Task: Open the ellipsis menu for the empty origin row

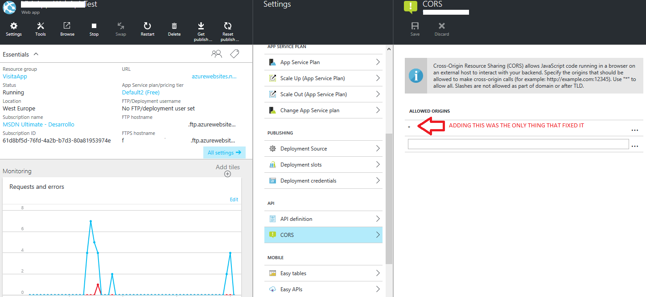Action: (635, 146)
